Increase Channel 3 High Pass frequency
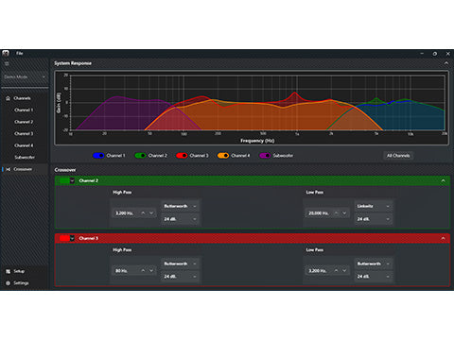 pyautogui.click(x=143, y=271)
